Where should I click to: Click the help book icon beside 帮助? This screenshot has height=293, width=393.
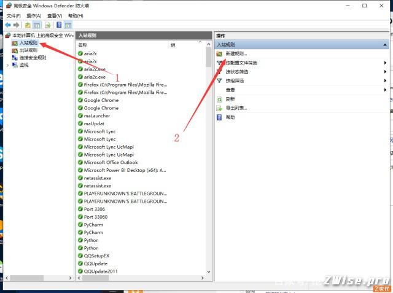click(x=219, y=117)
